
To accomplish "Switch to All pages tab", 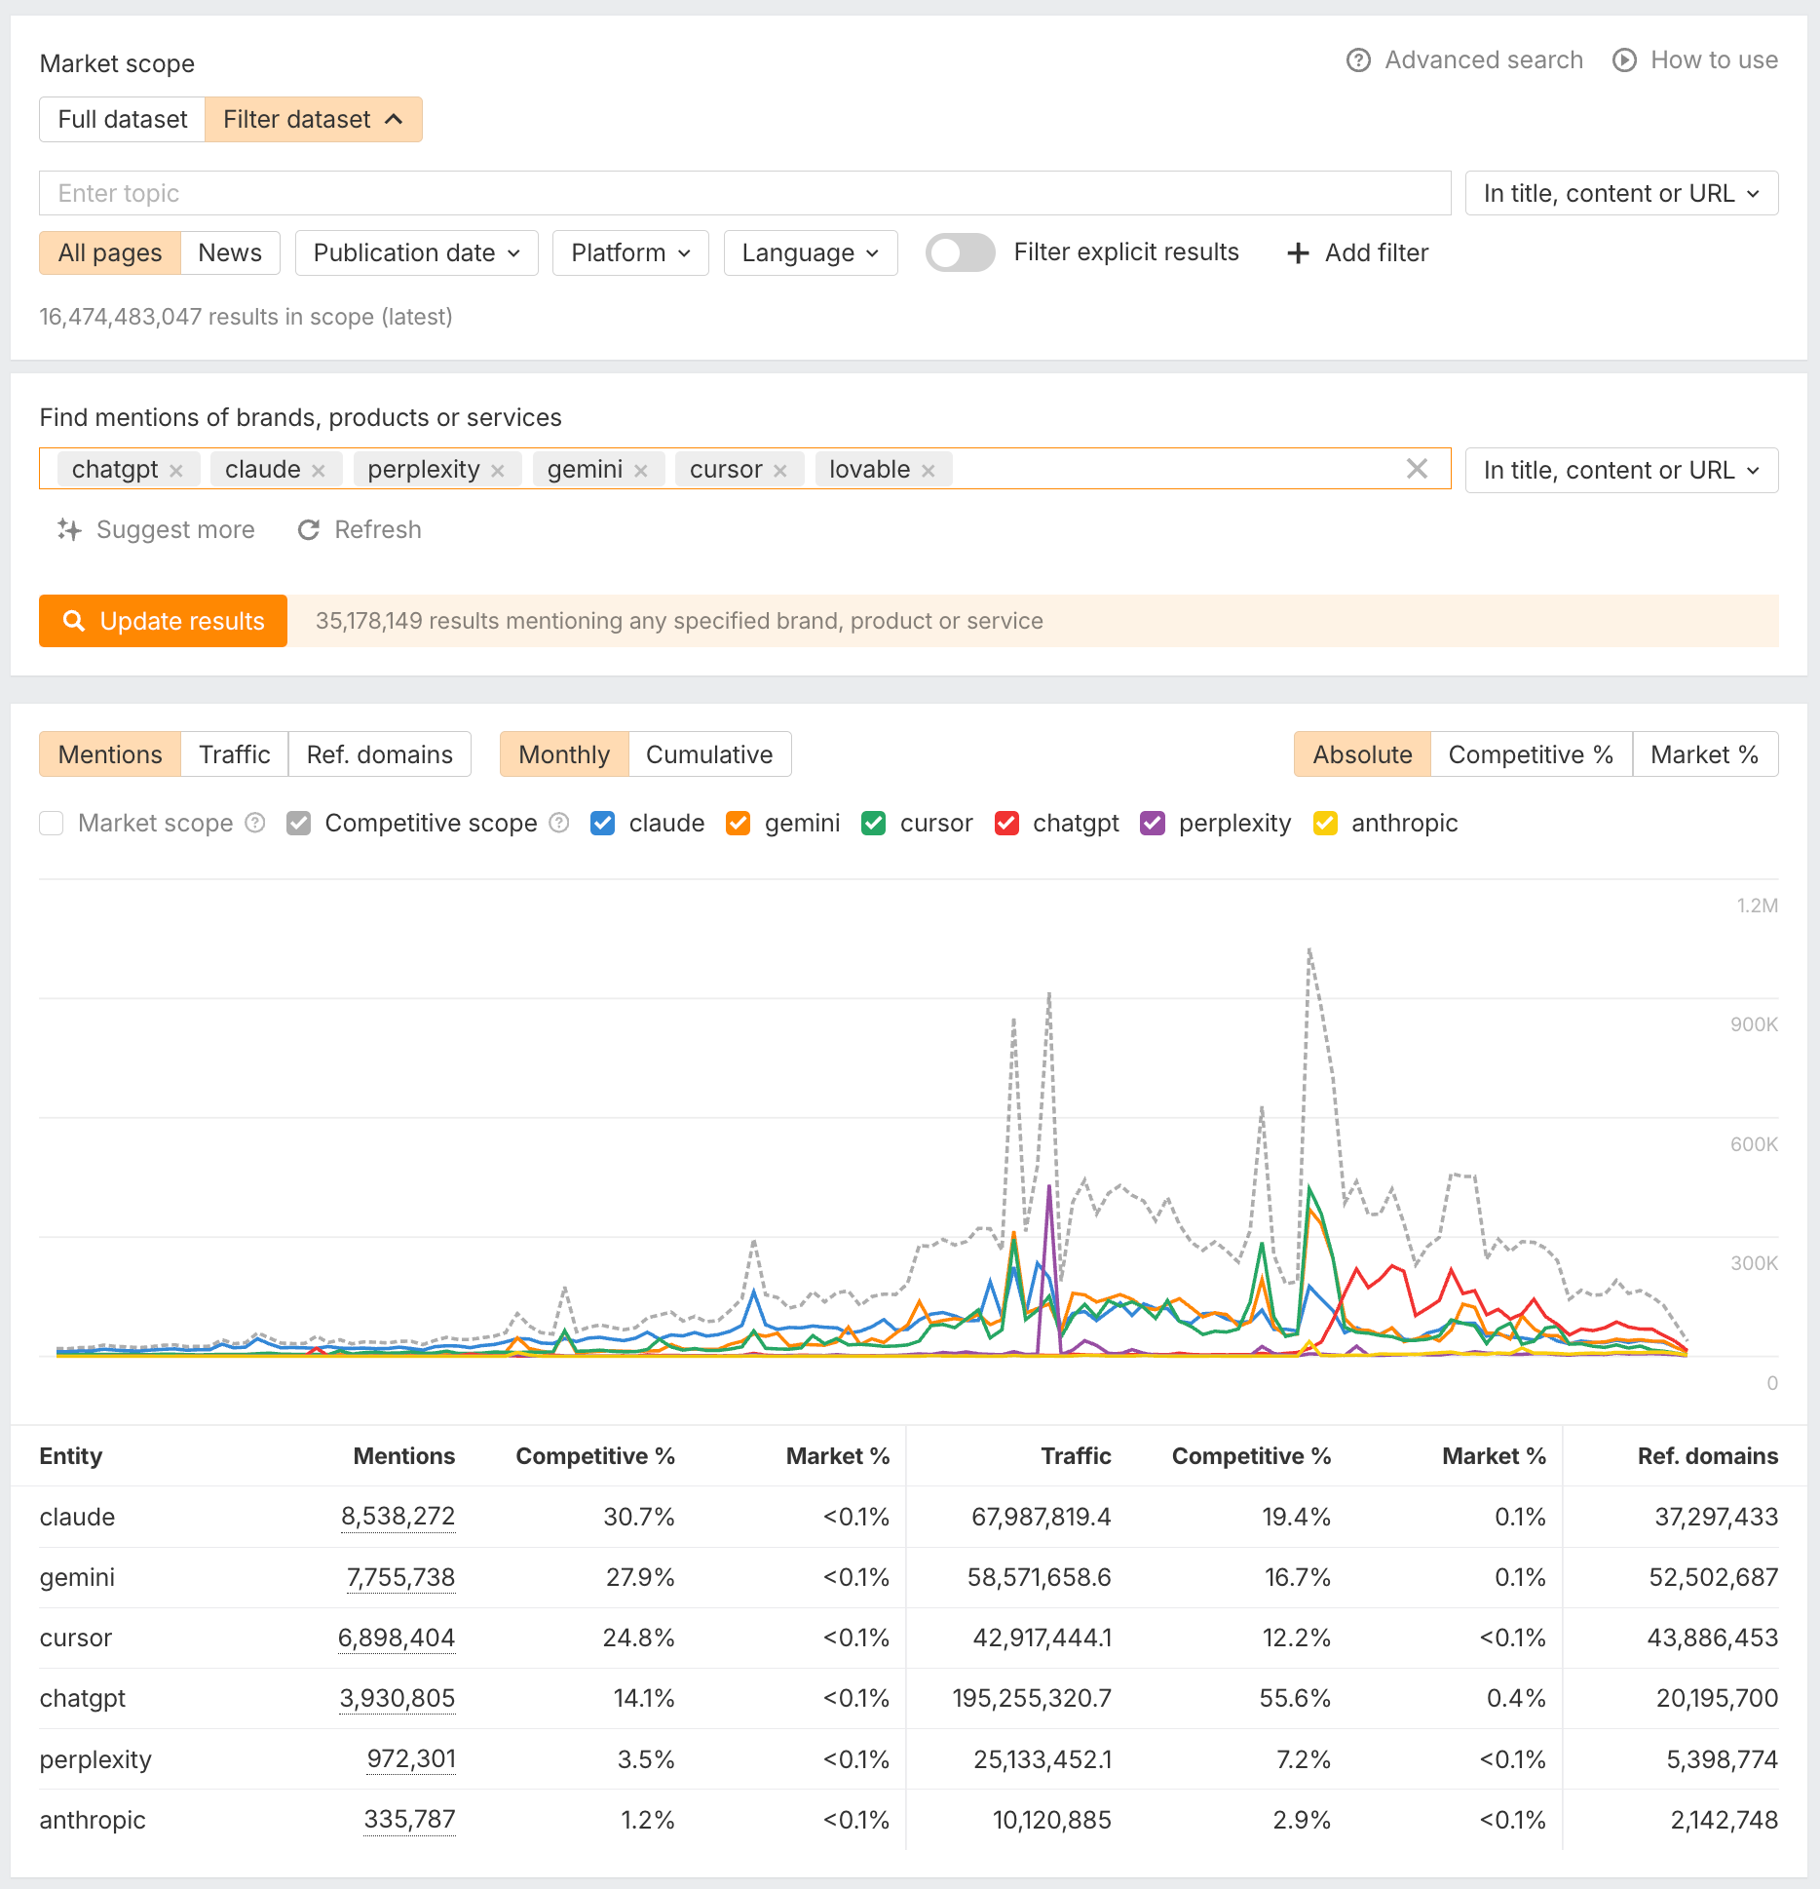I will (110, 252).
